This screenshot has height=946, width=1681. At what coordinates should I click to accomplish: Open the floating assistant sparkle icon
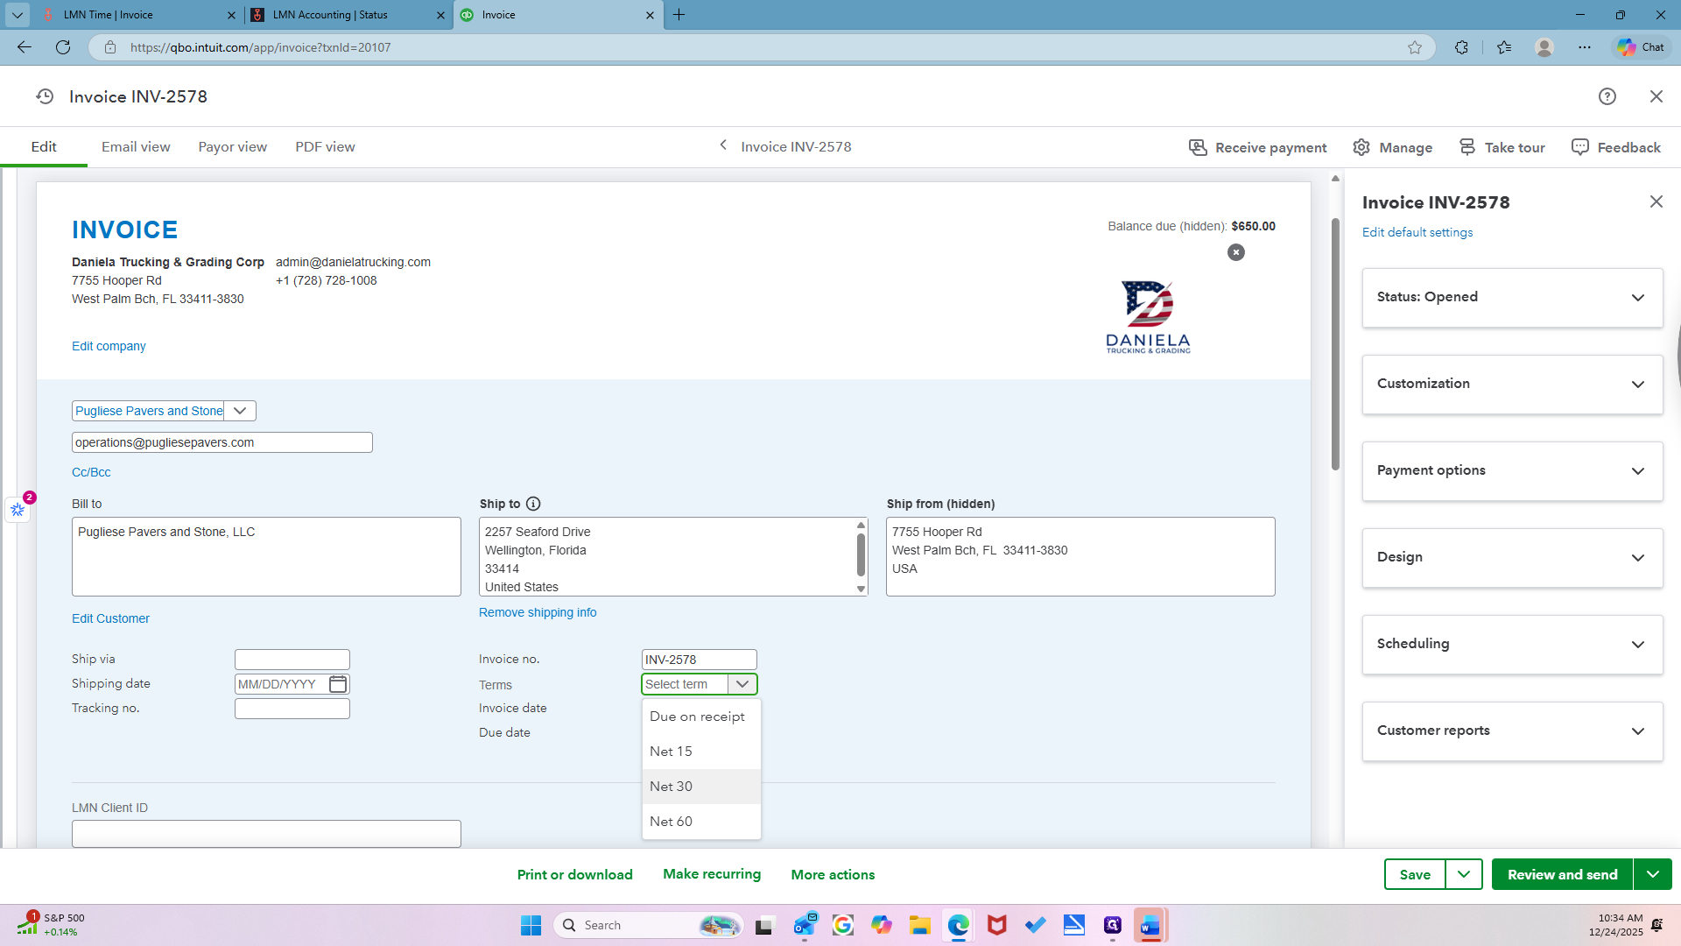(x=18, y=509)
